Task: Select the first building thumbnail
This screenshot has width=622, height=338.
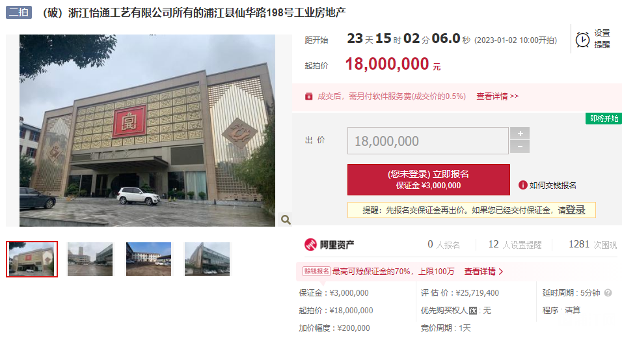Action: [32, 259]
